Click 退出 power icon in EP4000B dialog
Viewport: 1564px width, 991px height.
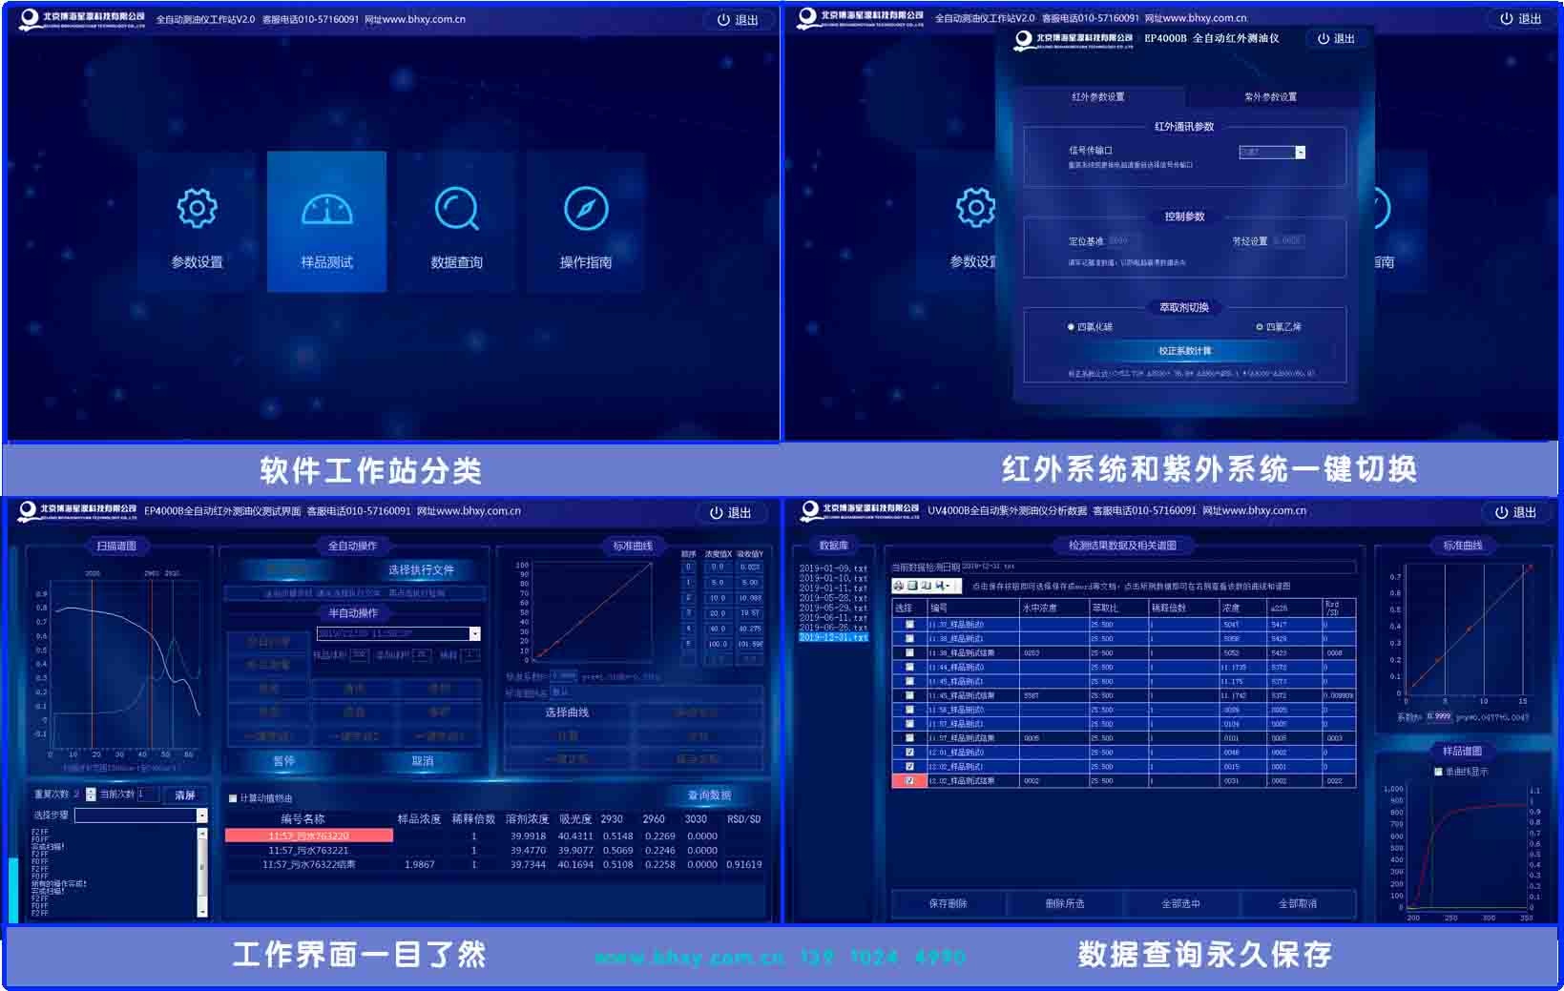coord(1324,39)
